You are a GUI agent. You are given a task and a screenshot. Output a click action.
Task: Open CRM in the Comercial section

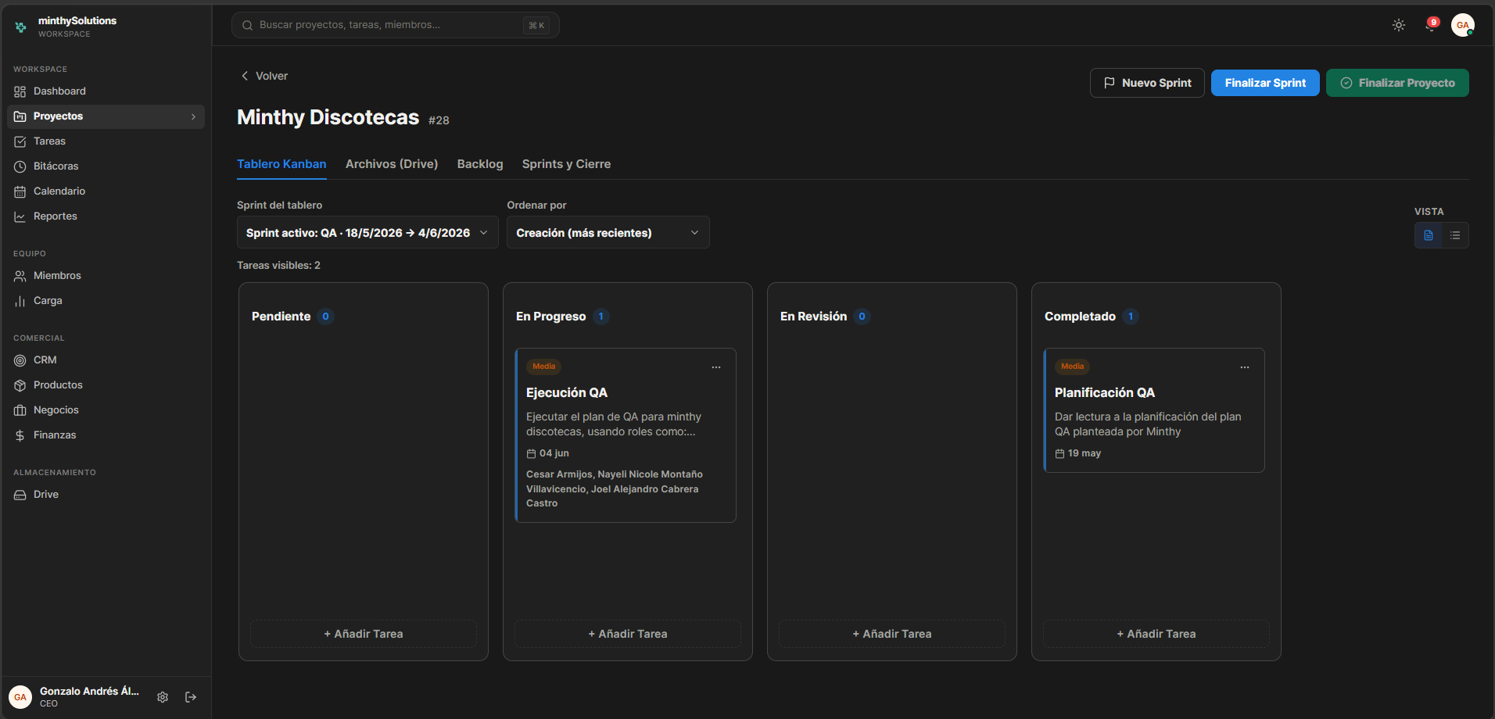click(x=106, y=360)
